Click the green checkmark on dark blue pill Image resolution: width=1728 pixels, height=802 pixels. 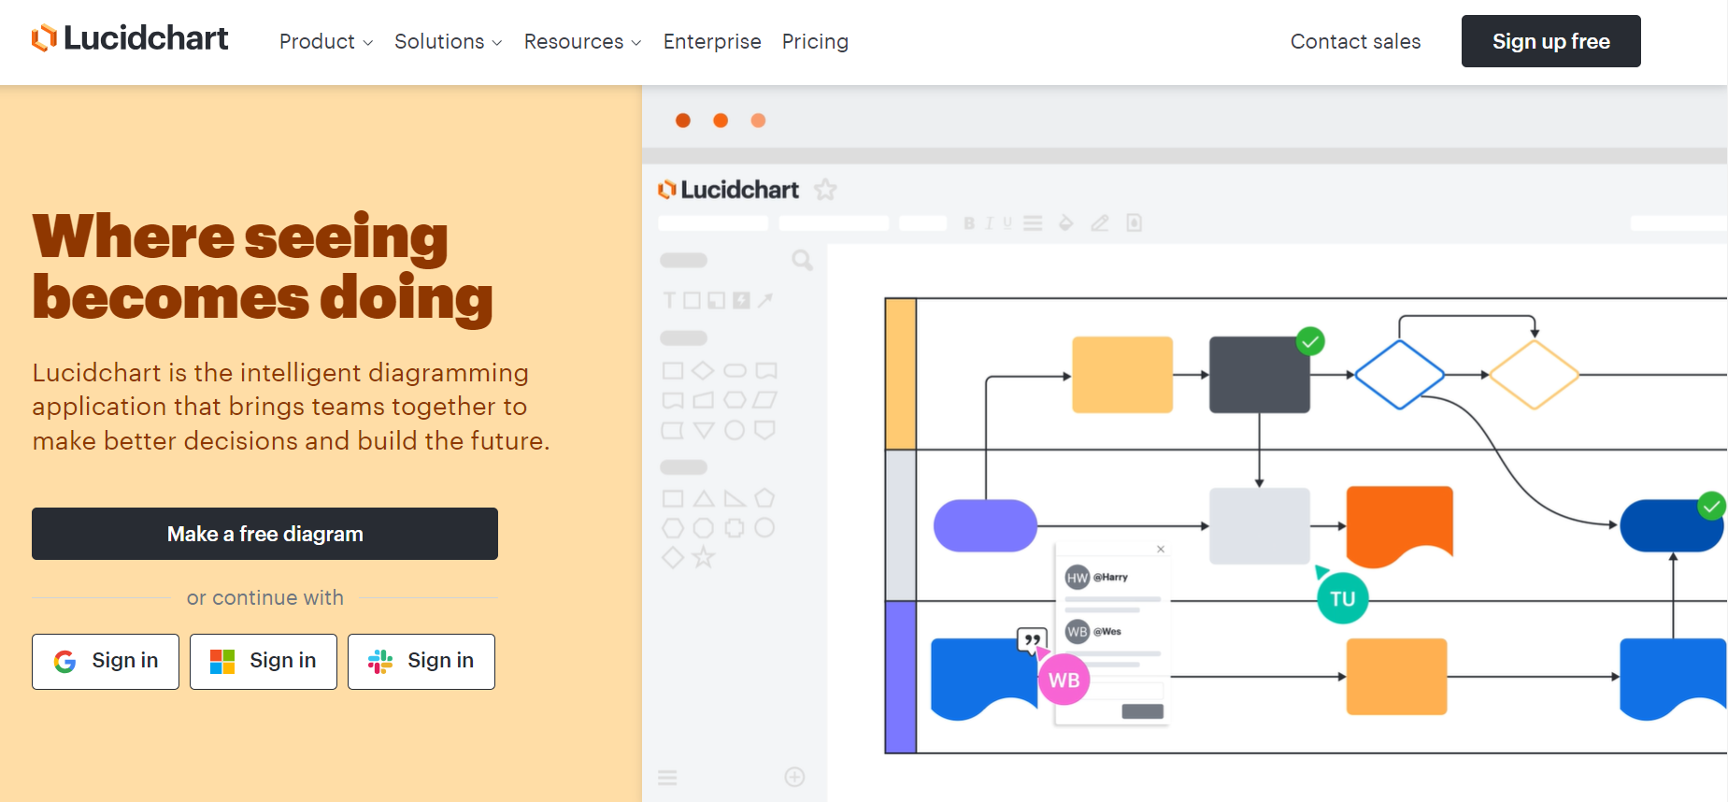(1711, 507)
